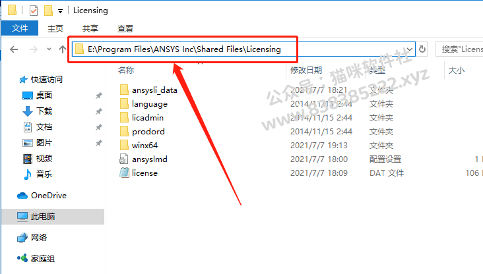
Task: Open the 下载 quick access folder
Action: tap(44, 111)
